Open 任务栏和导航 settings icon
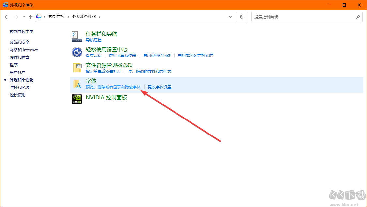The height and width of the screenshot is (207, 367). click(77, 36)
